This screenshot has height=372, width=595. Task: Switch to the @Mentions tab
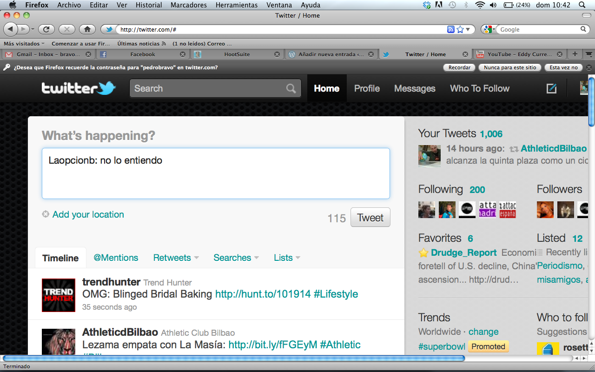[116, 258]
